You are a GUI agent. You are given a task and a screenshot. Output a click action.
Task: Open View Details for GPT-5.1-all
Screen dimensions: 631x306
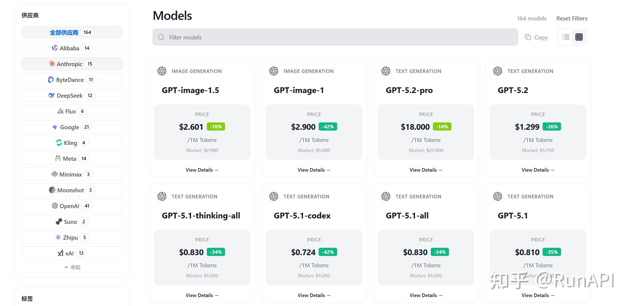coord(426,295)
